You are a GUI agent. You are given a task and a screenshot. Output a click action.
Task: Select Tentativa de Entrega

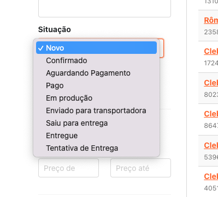coord(96,148)
